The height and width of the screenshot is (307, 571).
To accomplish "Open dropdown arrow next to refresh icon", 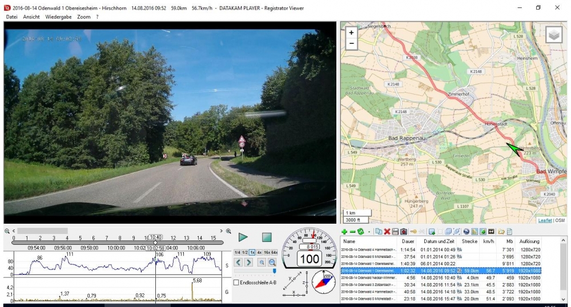I will [369, 232].
